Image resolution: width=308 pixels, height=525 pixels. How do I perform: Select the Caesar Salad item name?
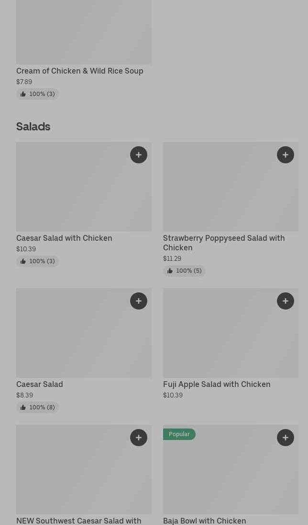(40, 384)
